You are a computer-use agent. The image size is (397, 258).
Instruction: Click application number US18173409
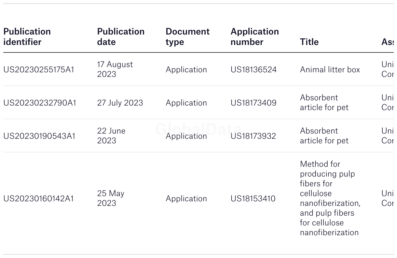[x=253, y=103]
